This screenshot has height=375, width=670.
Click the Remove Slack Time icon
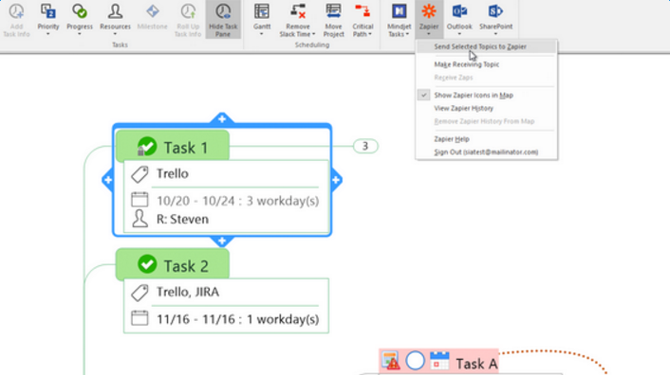[x=298, y=11]
